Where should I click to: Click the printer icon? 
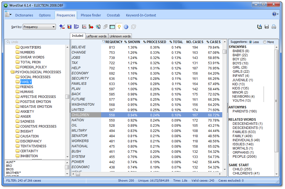pos(273,27)
